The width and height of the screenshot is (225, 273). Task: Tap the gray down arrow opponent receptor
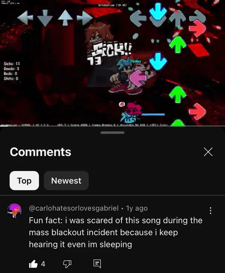pyautogui.click(x=45, y=18)
